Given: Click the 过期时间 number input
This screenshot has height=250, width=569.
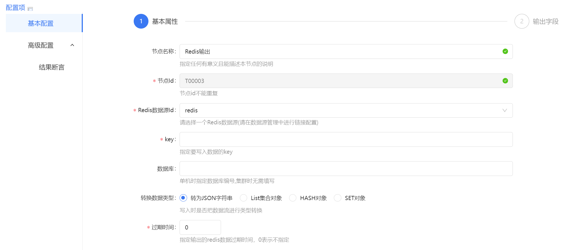Looking at the screenshot, I should coord(200,228).
